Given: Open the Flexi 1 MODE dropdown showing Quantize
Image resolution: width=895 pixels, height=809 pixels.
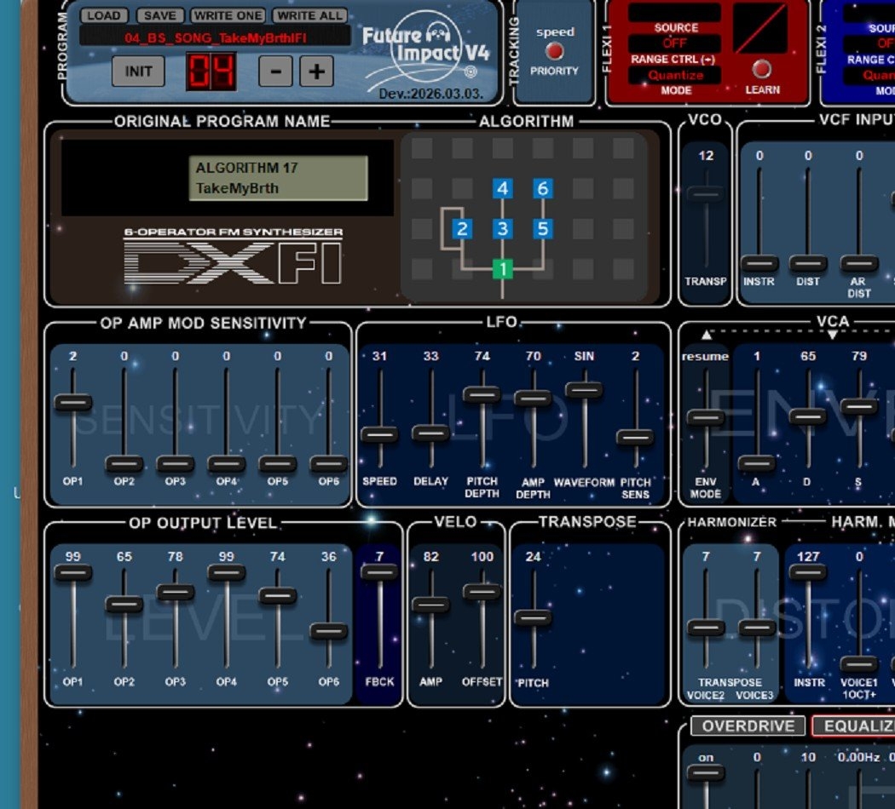Looking at the screenshot, I should point(675,75).
